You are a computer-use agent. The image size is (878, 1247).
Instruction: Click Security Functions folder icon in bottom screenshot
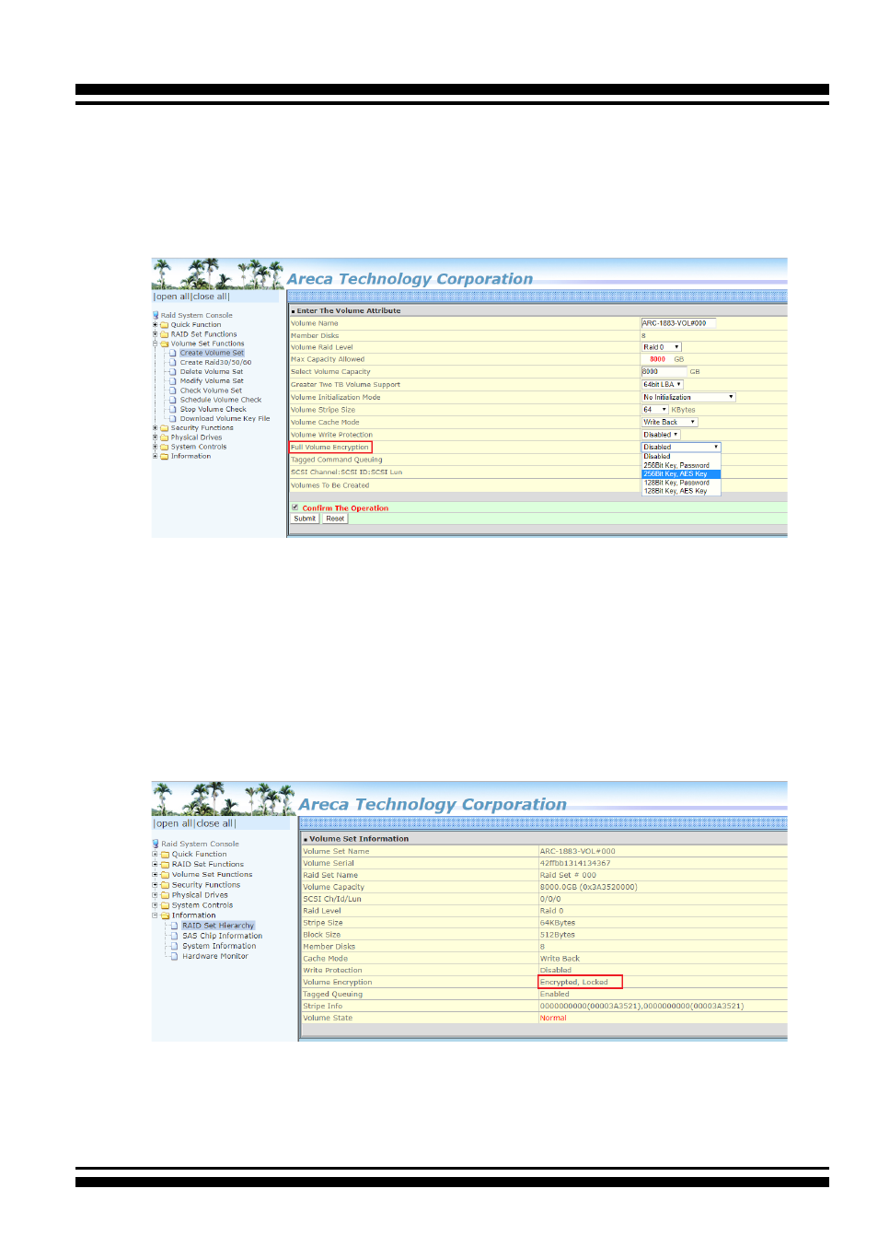click(166, 885)
